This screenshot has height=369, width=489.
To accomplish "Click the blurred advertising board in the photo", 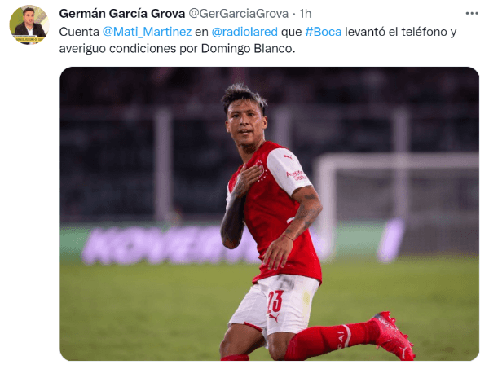I will click(x=169, y=244).
